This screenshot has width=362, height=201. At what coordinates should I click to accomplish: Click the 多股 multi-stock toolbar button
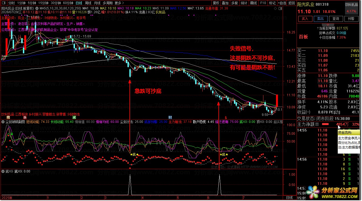(x=235, y=3)
